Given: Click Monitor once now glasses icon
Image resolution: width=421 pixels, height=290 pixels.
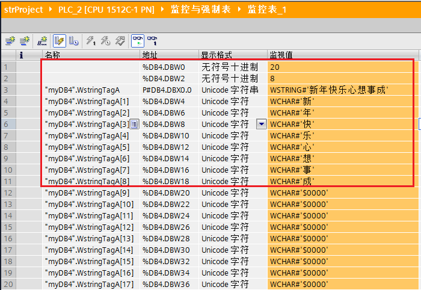Looking at the screenshot, I should pyautogui.click(x=152, y=41).
